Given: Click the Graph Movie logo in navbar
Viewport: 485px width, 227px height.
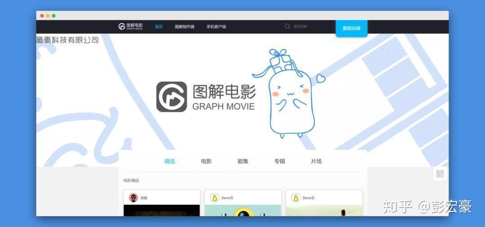Looking at the screenshot, I should [131, 26].
